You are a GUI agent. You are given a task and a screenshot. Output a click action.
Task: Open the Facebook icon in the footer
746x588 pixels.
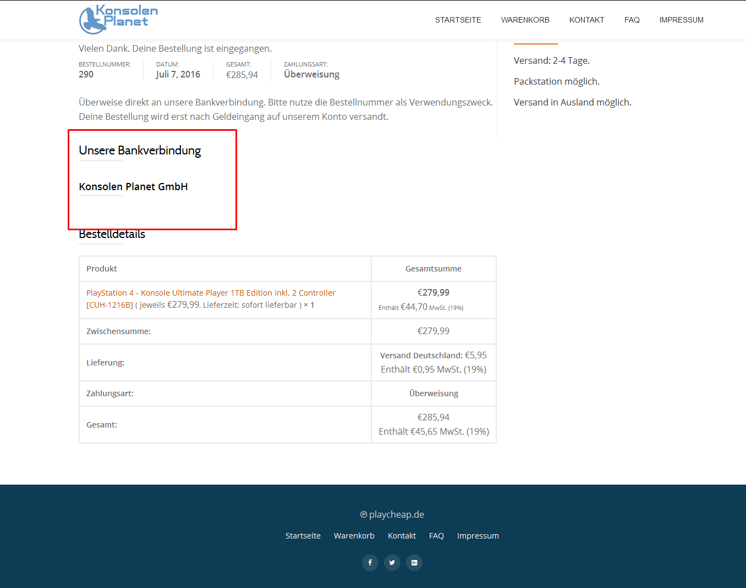370,563
